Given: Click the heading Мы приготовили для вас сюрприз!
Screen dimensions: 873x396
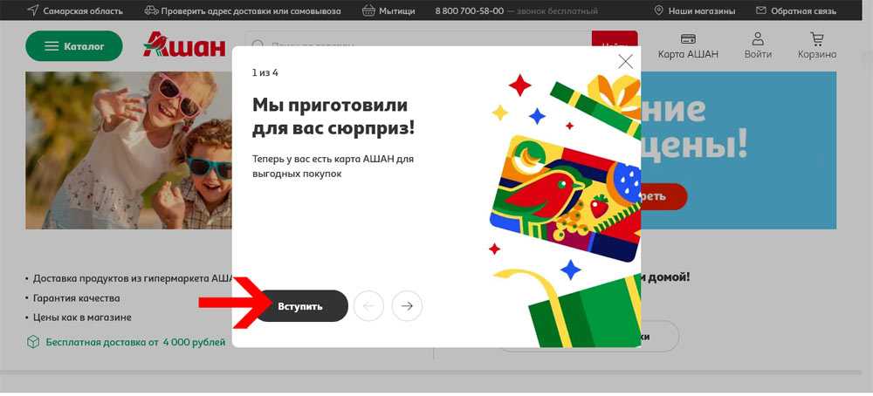Looking at the screenshot, I should point(333,117).
